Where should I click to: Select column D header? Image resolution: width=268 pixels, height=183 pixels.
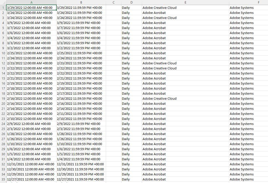131,3
